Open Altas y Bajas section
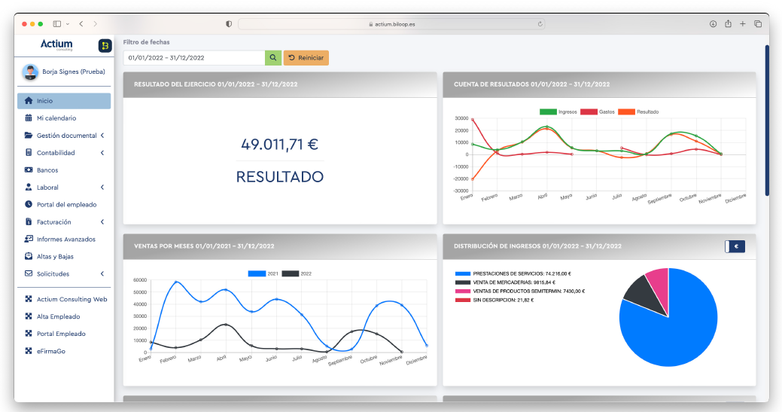The height and width of the screenshot is (412, 782). [55, 257]
